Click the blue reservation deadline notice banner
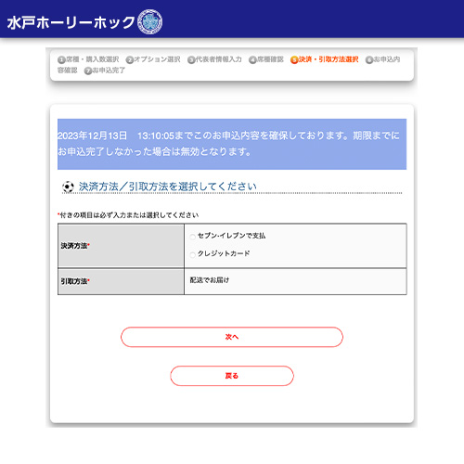The image size is (464, 464). pyautogui.click(x=232, y=144)
